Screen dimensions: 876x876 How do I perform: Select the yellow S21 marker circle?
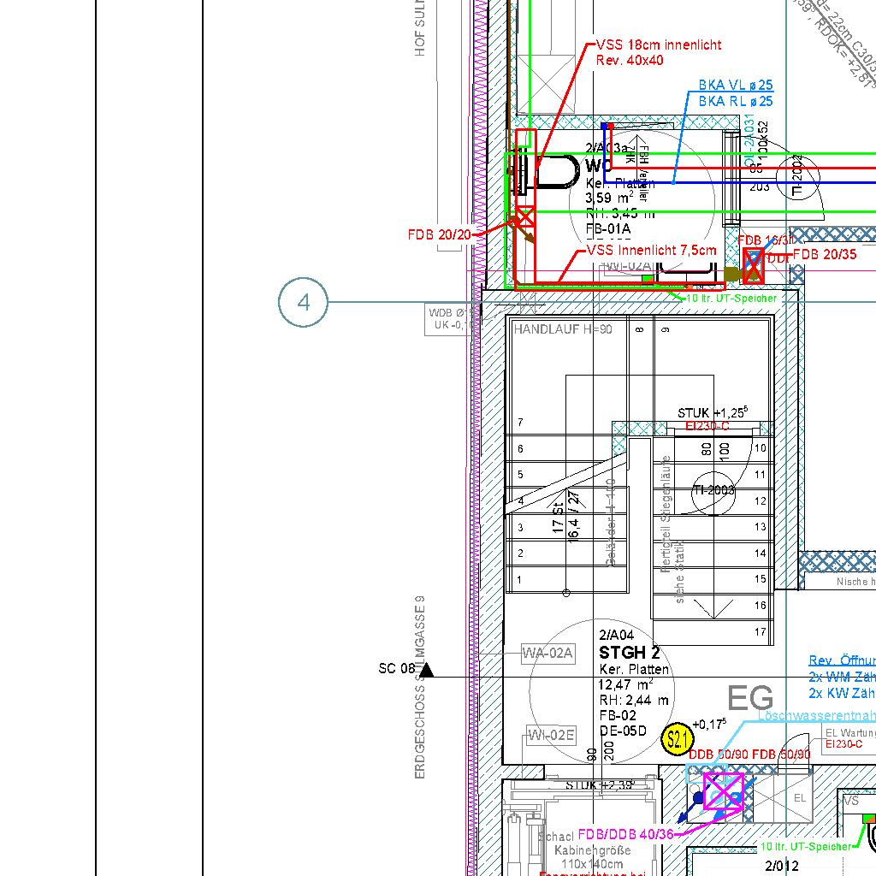point(677,740)
